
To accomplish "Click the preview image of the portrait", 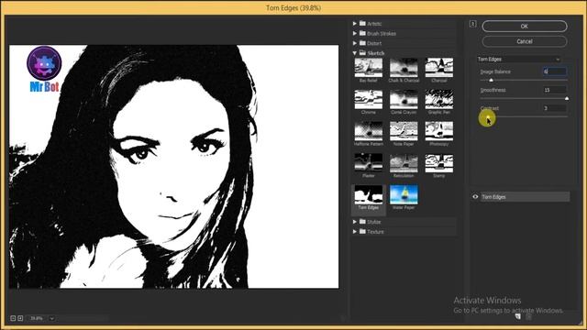I will 173,167.
